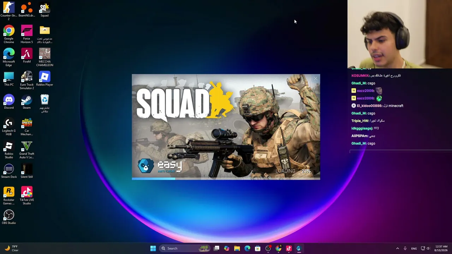Open the Rockstar Games Launcher shortcut

point(9,196)
